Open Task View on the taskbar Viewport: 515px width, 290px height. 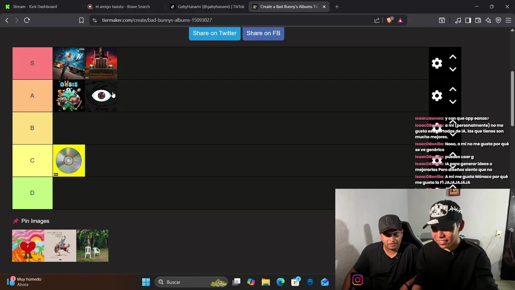click(x=237, y=282)
